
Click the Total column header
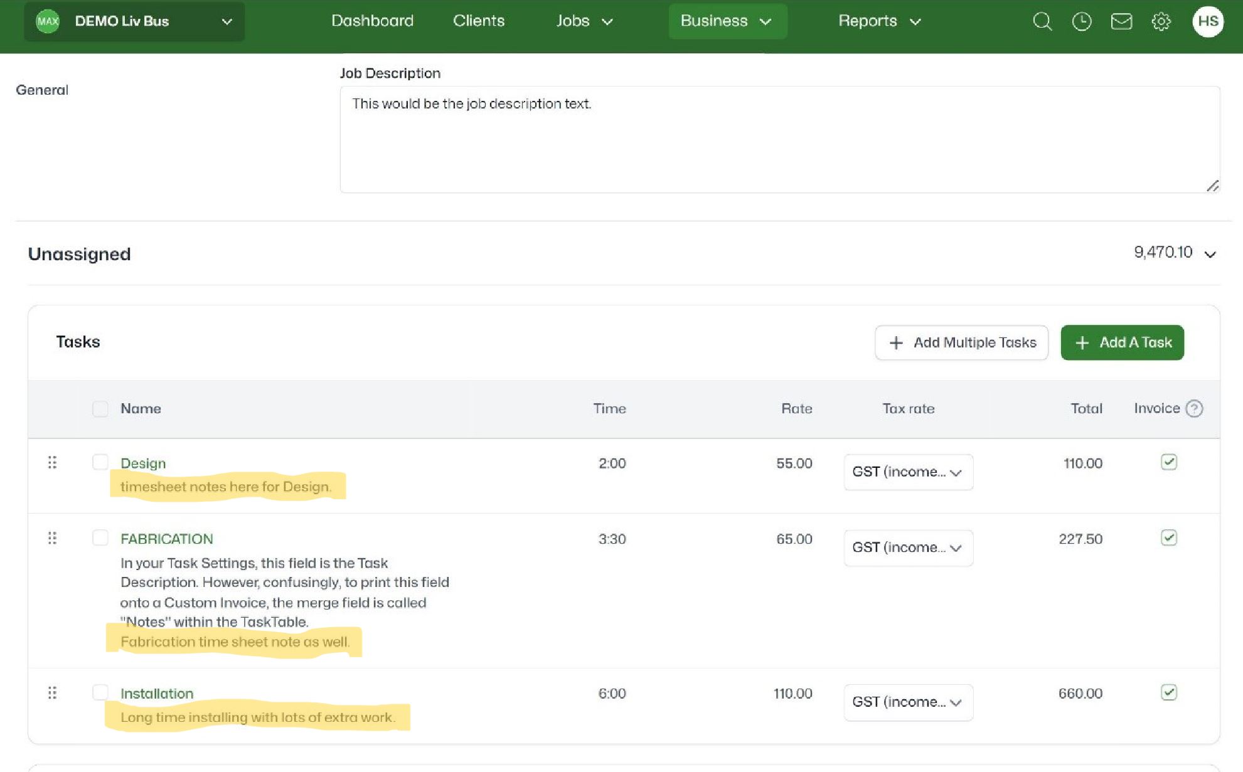(1086, 409)
